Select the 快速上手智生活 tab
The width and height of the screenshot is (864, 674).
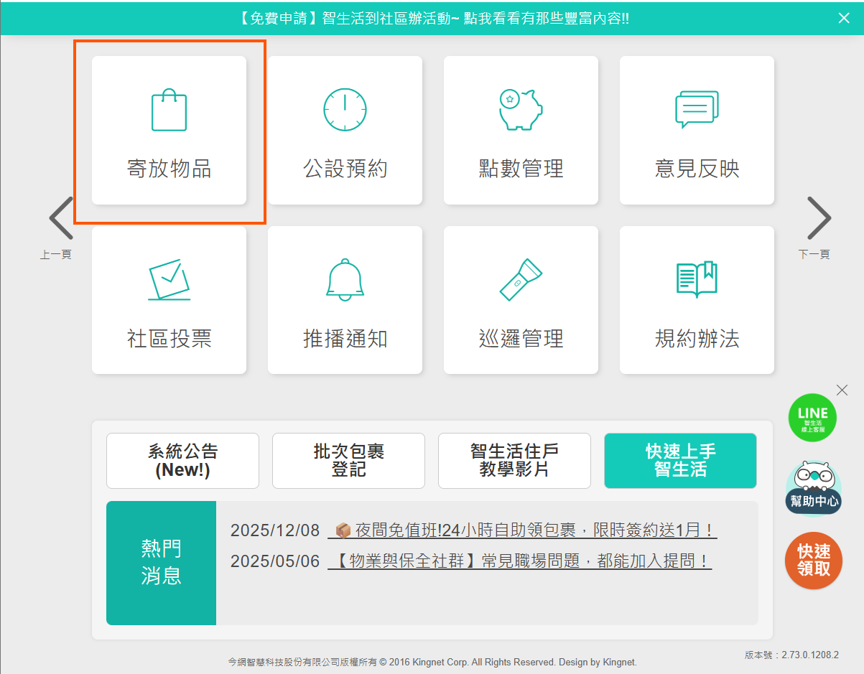point(679,461)
